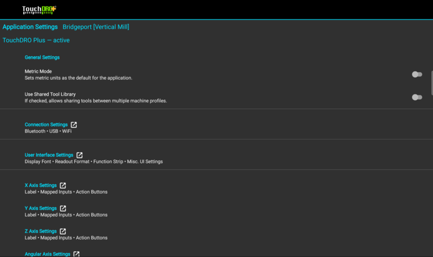The height and width of the screenshot is (257, 433).
Task: Click the TouchDRO+ logo in header
Action: point(39,10)
